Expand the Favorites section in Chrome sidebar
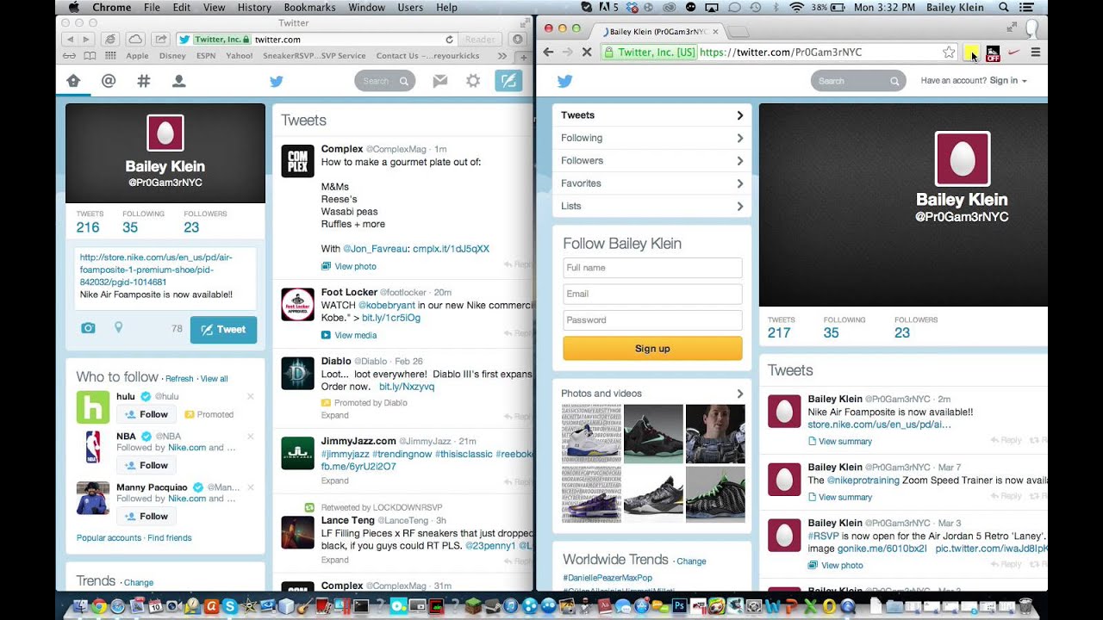The height and width of the screenshot is (620, 1103). pos(651,183)
